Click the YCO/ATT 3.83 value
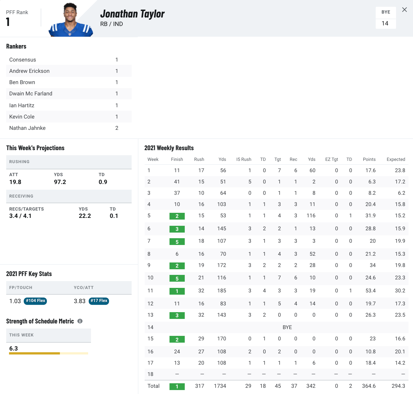The width and height of the screenshot is (413, 394). click(80, 301)
